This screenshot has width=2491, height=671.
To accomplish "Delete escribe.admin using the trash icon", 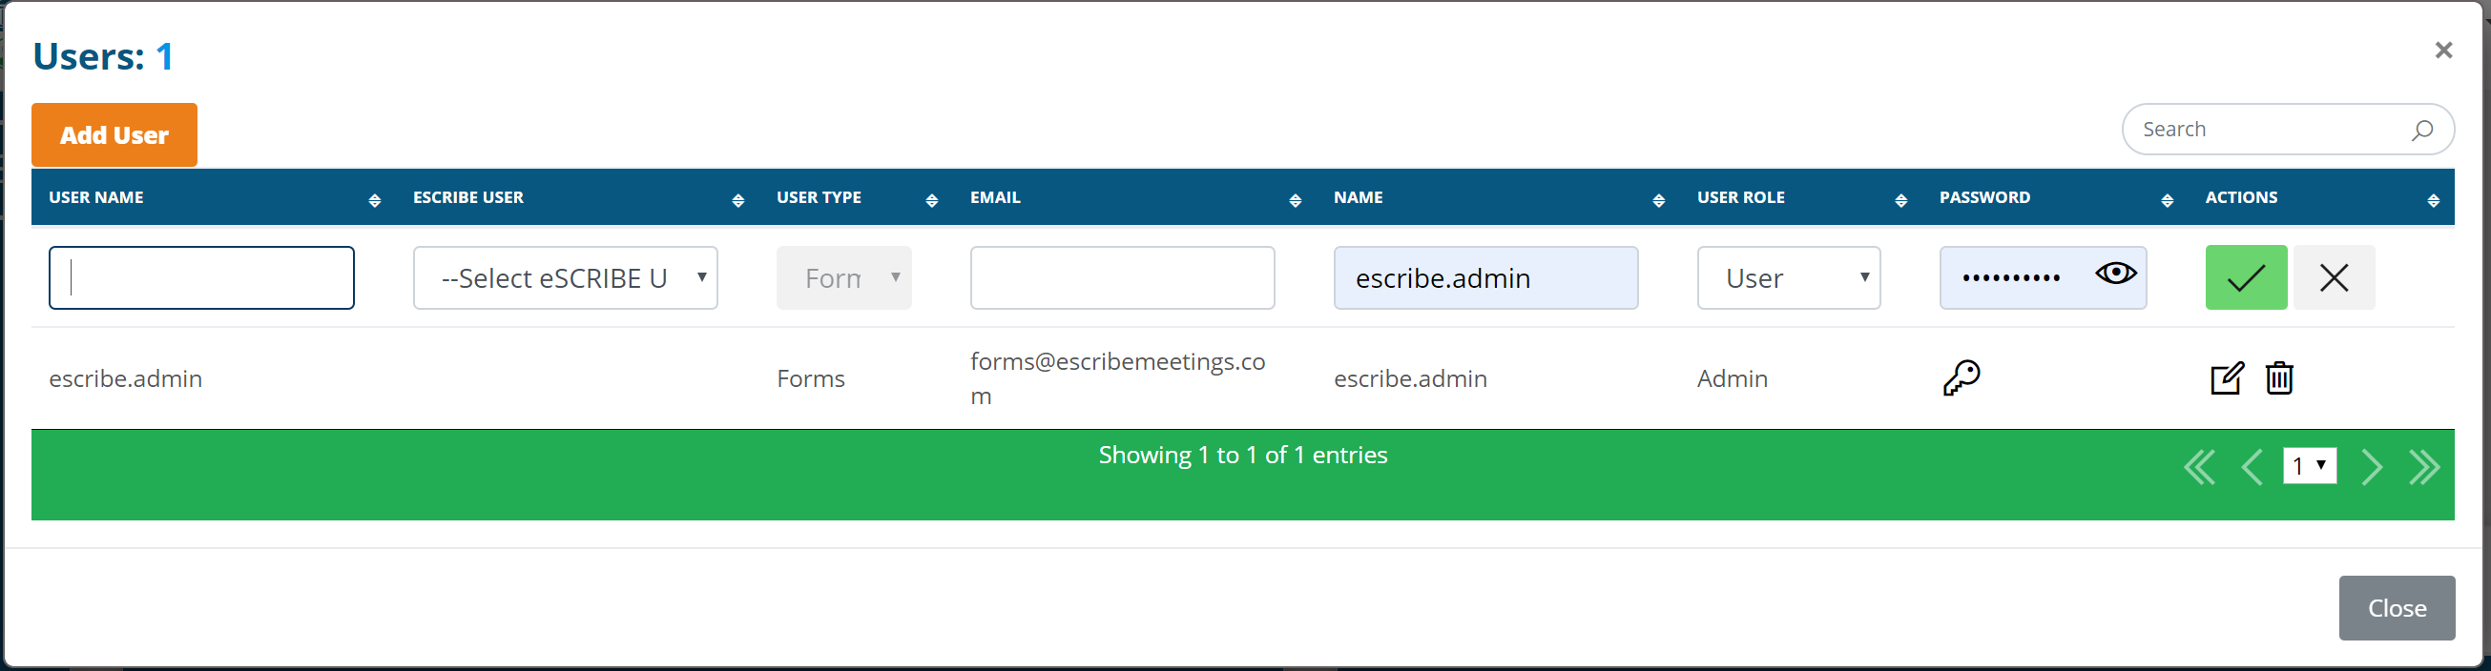I will pos(2279,377).
